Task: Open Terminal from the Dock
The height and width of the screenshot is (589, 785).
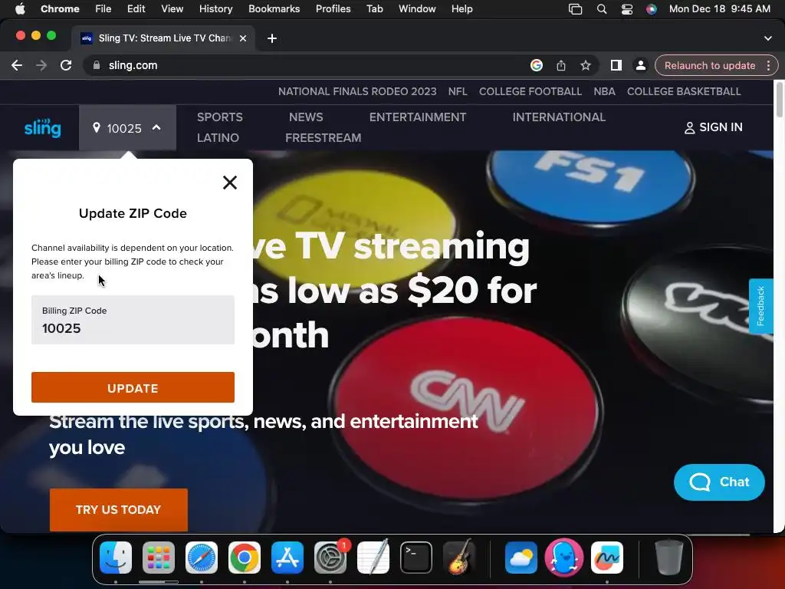Action: [x=416, y=558]
